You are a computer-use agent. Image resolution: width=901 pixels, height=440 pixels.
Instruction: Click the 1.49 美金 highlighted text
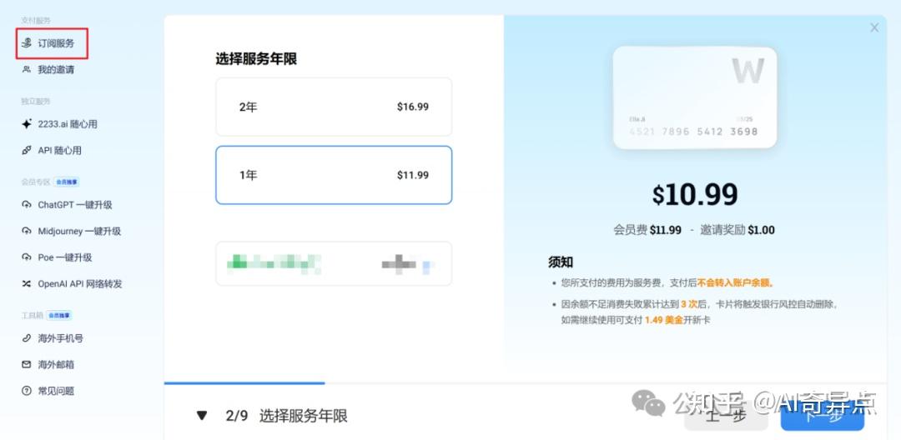click(664, 319)
